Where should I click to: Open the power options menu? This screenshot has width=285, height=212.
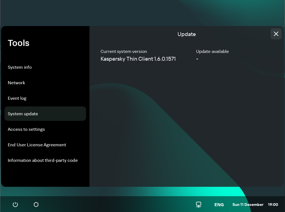point(15,205)
